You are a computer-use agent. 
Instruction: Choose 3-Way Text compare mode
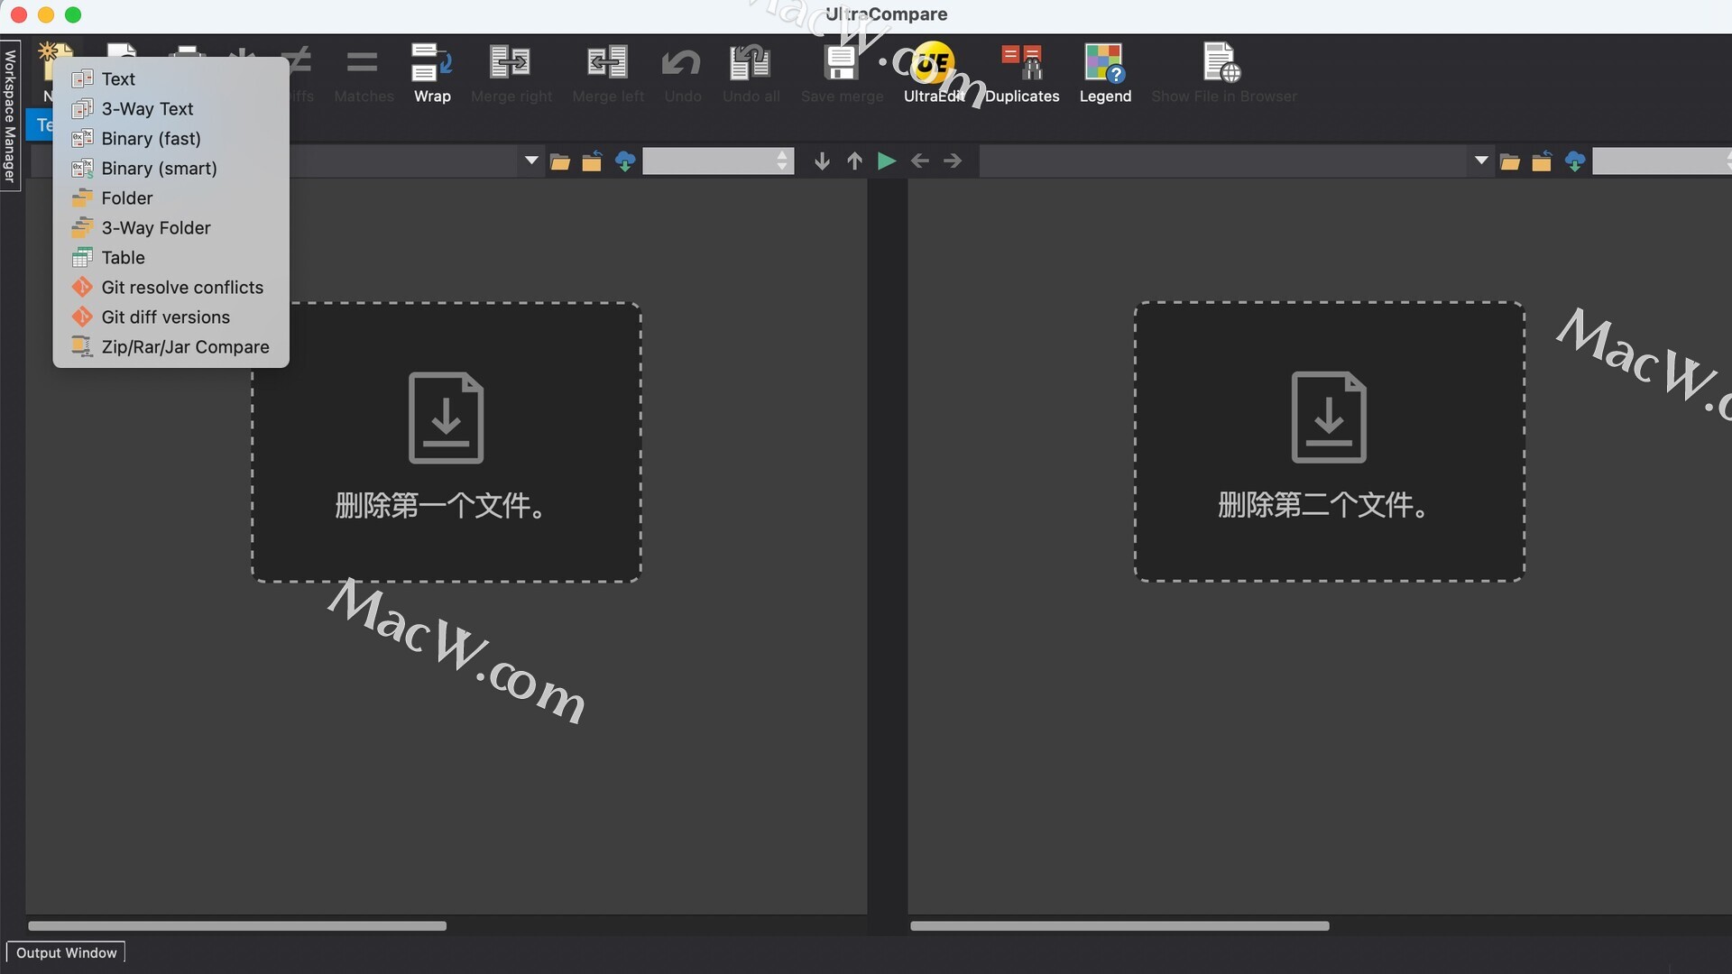pos(171,108)
